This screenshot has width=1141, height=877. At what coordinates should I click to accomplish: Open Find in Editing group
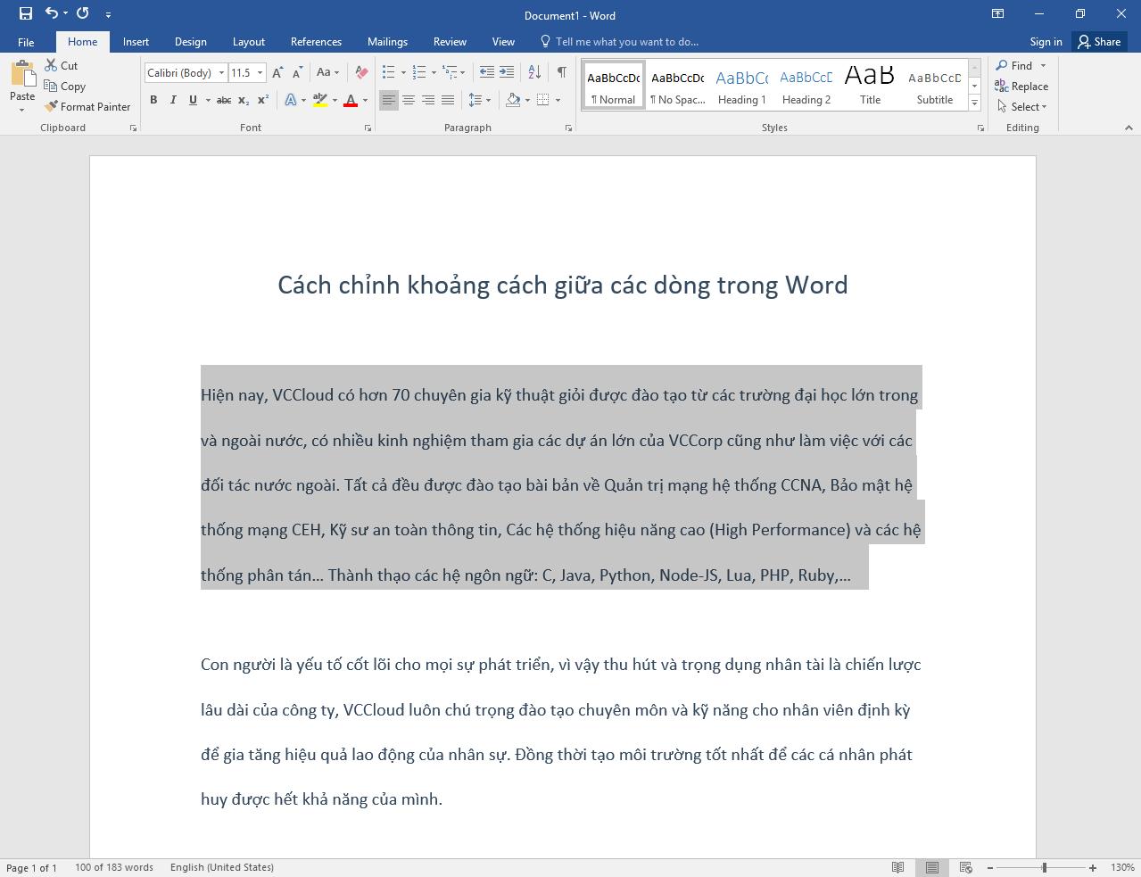[x=1021, y=65]
